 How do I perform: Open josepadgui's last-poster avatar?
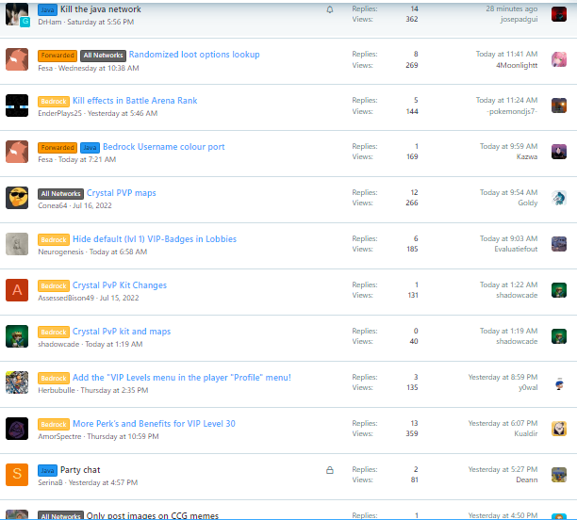[x=558, y=14]
